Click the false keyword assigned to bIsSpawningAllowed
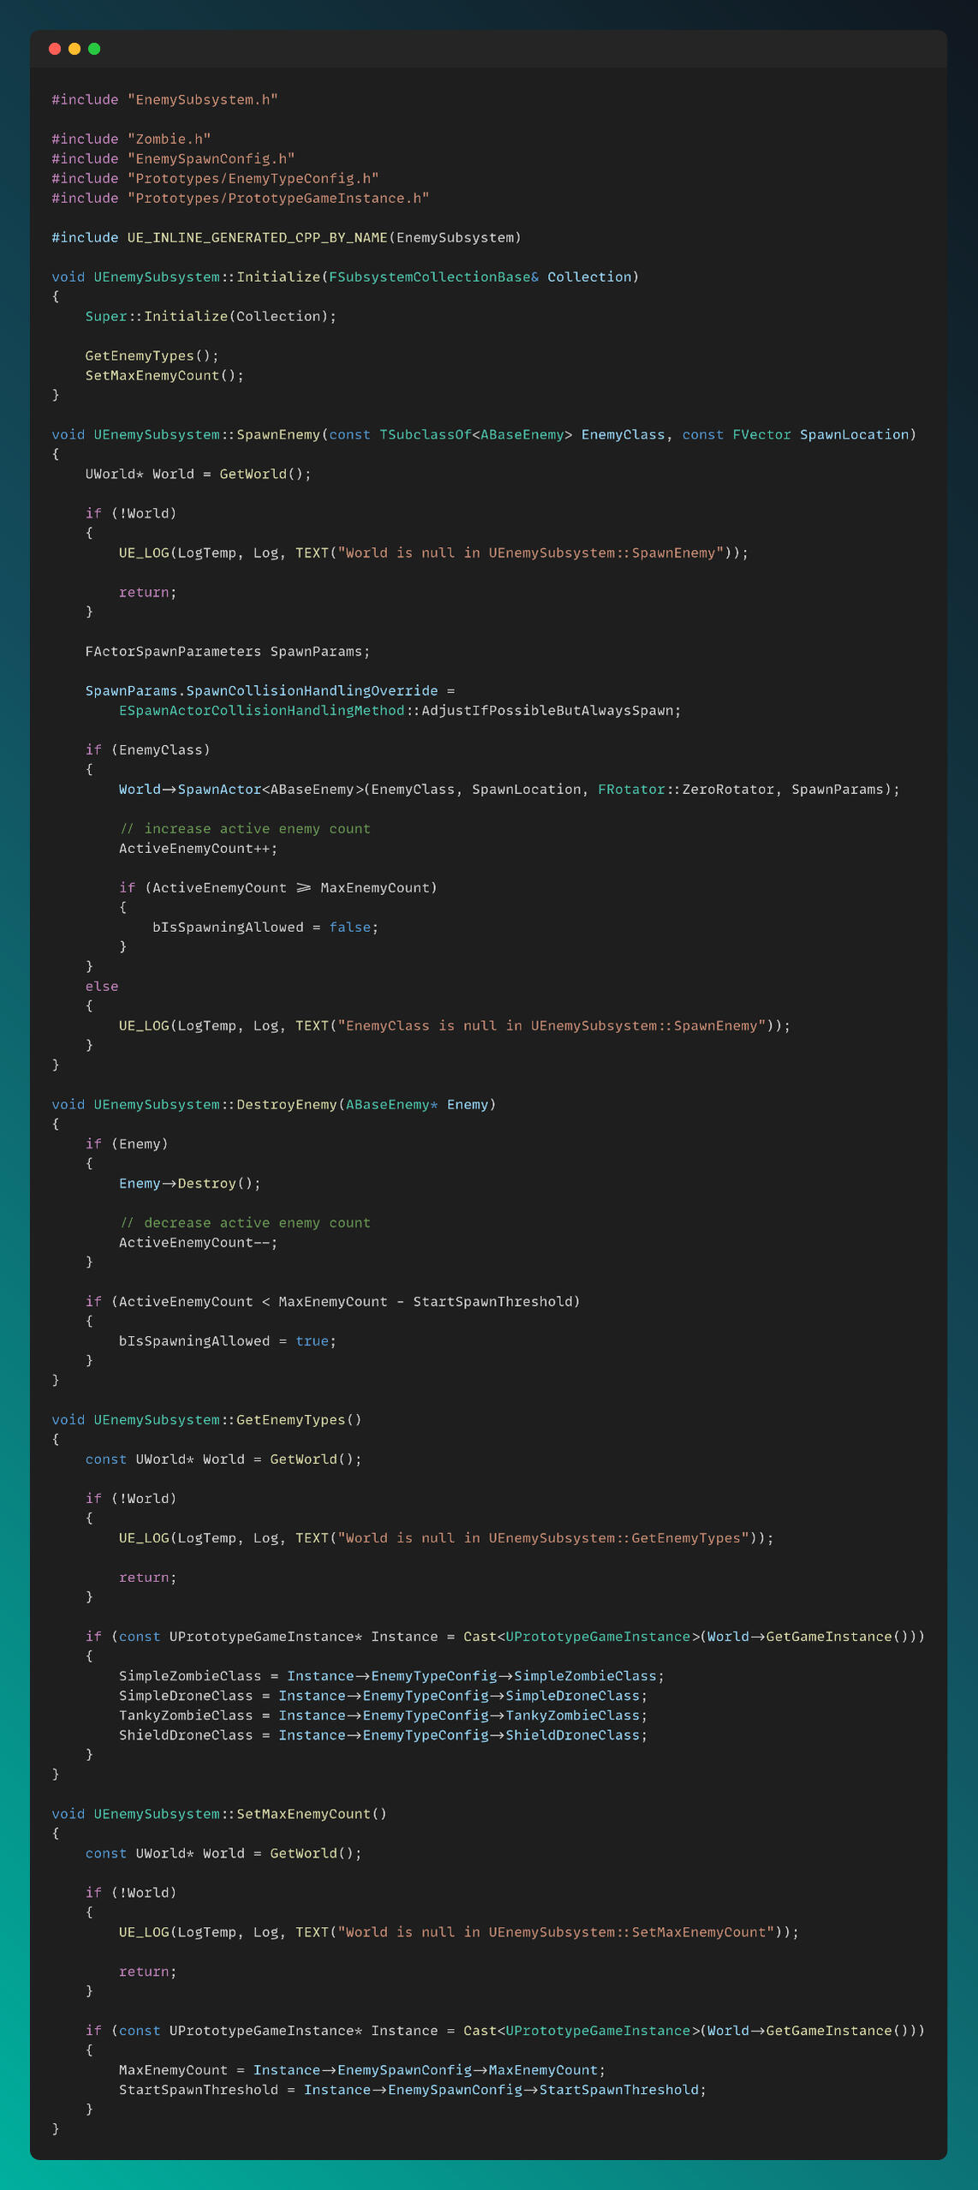Image resolution: width=978 pixels, height=2190 pixels. 349,927
